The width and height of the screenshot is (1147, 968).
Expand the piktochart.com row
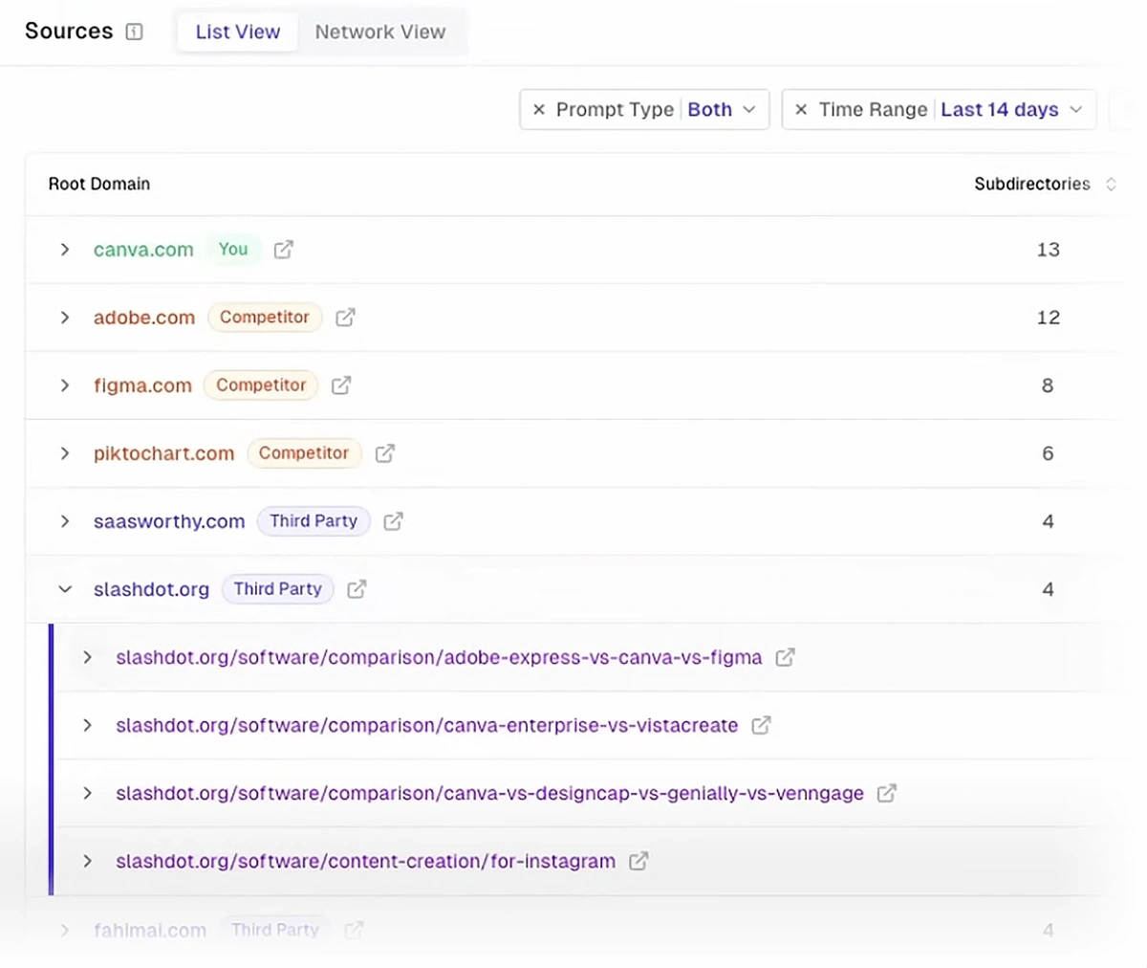(x=65, y=453)
